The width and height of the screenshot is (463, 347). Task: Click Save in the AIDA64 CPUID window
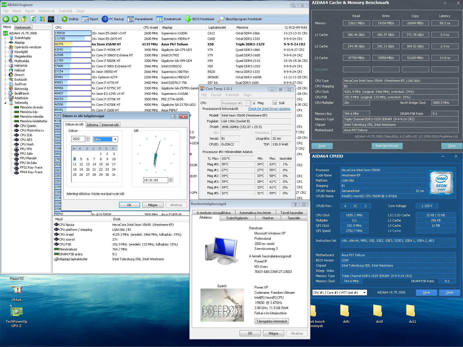[x=426, y=292]
